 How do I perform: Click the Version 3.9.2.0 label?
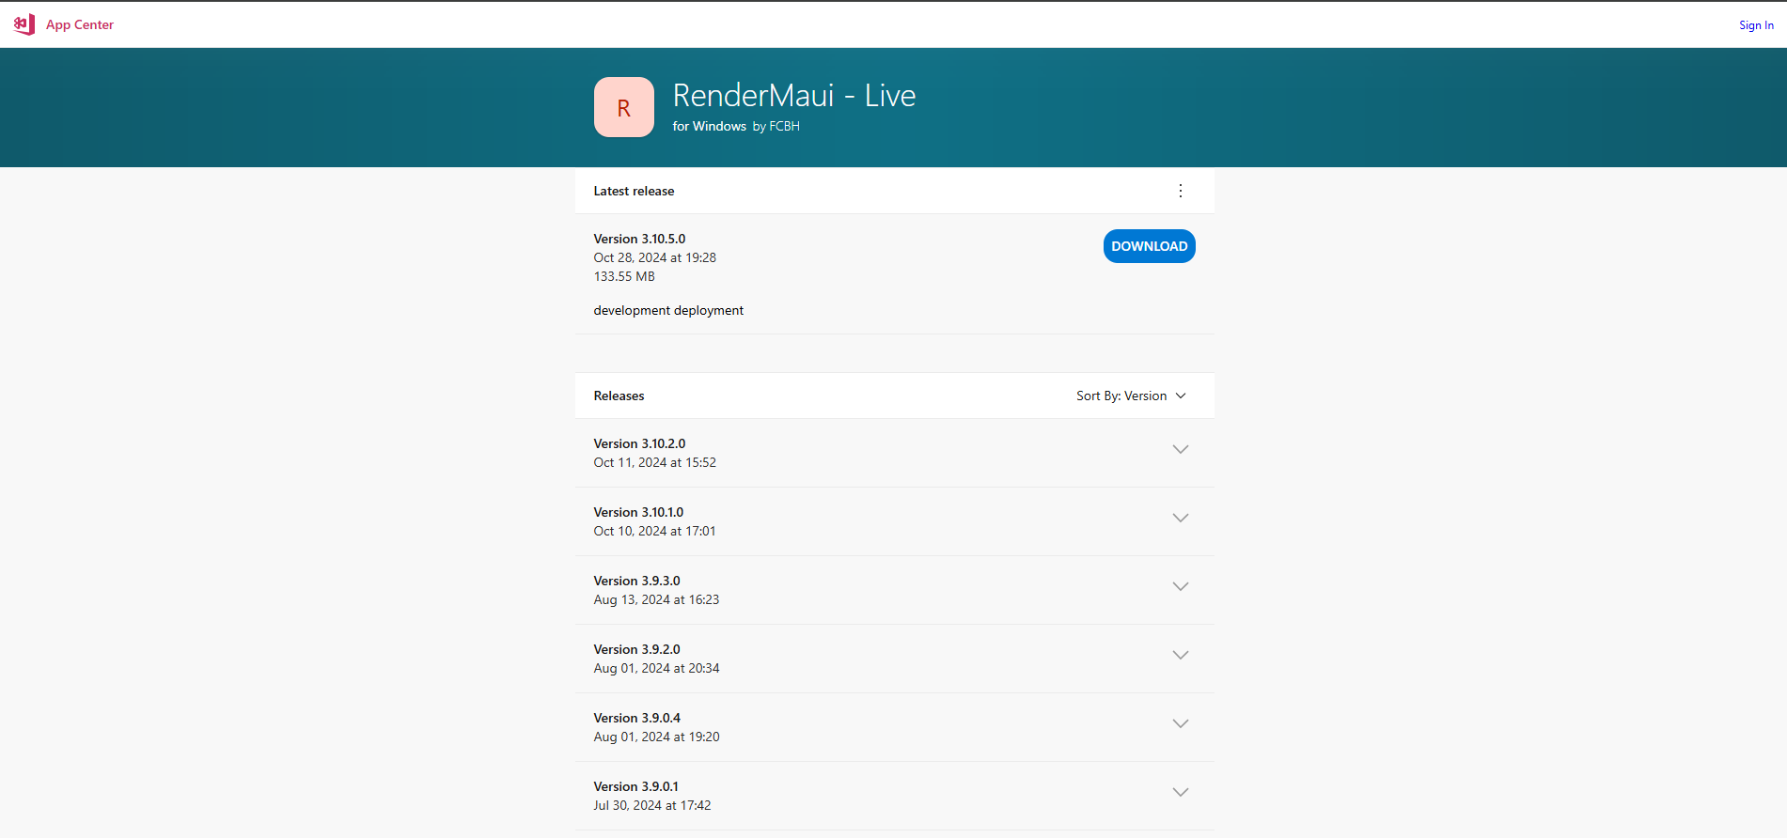636,649
